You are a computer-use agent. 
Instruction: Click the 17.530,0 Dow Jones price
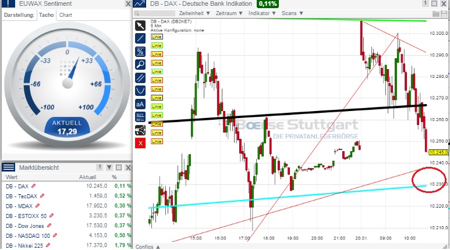coord(97,226)
